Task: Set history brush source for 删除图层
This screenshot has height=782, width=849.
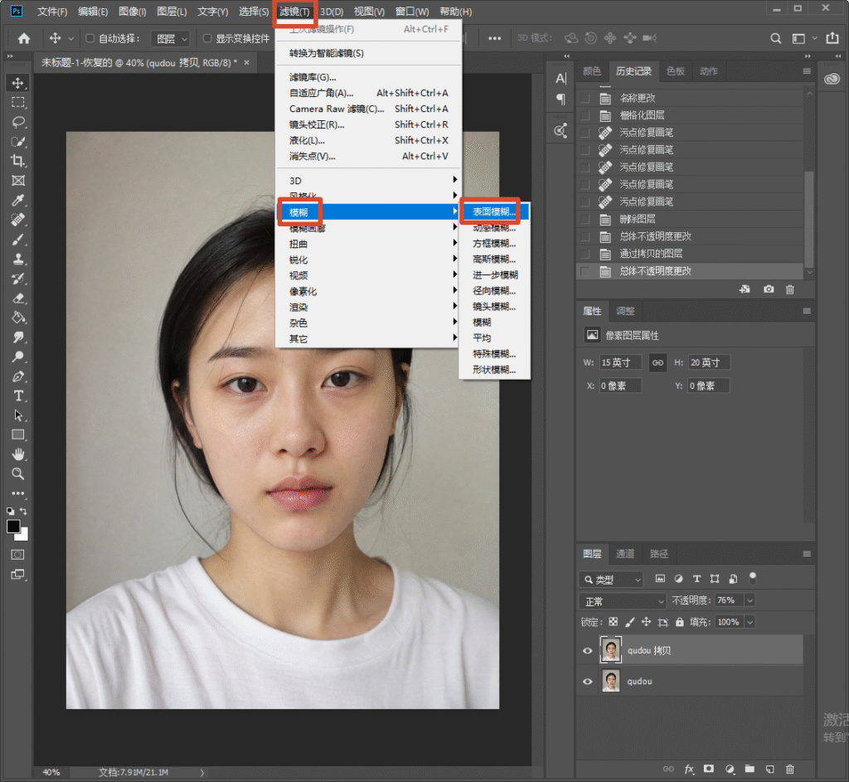Action: coord(585,219)
